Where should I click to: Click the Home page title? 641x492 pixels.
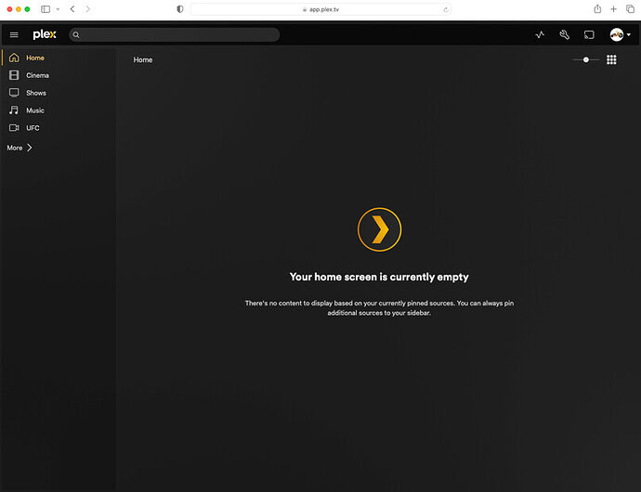click(143, 59)
